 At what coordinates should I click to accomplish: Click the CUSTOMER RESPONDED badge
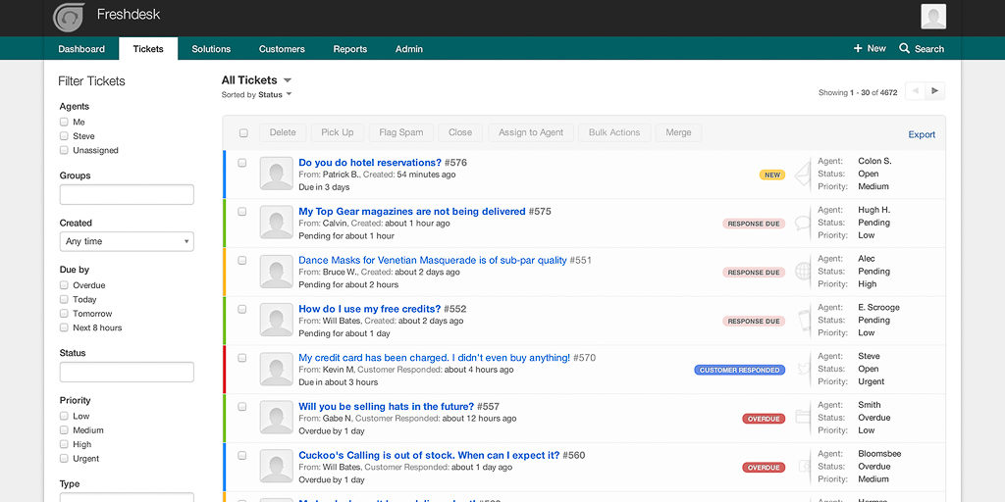pos(740,370)
